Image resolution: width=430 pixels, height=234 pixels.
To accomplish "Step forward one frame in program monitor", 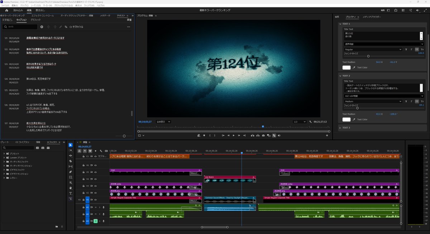I will 239,135.
